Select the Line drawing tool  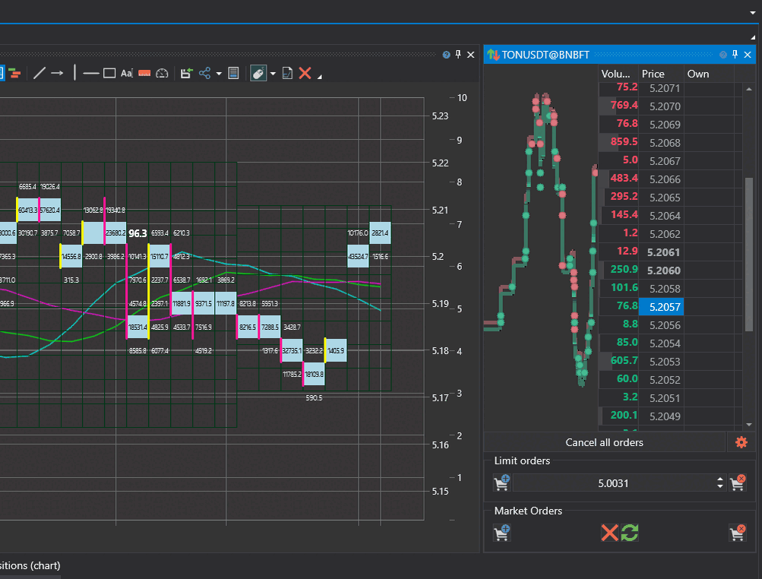tap(40, 72)
